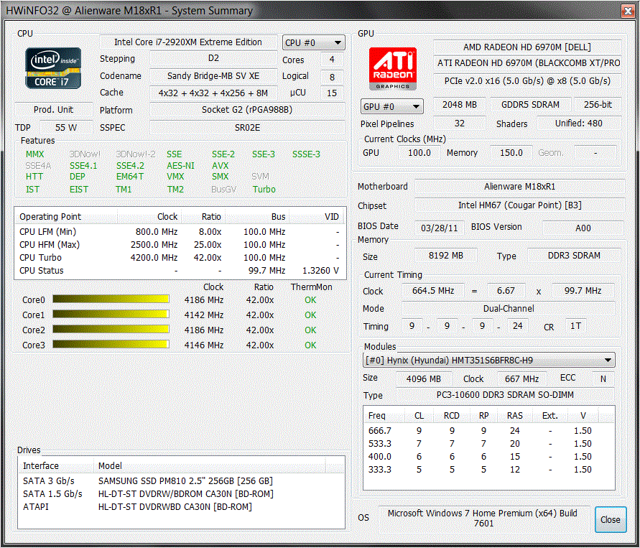Image resolution: width=640 pixels, height=548 pixels.
Task: Click the GDDR5 SDRAM field
Action: pyautogui.click(x=530, y=105)
